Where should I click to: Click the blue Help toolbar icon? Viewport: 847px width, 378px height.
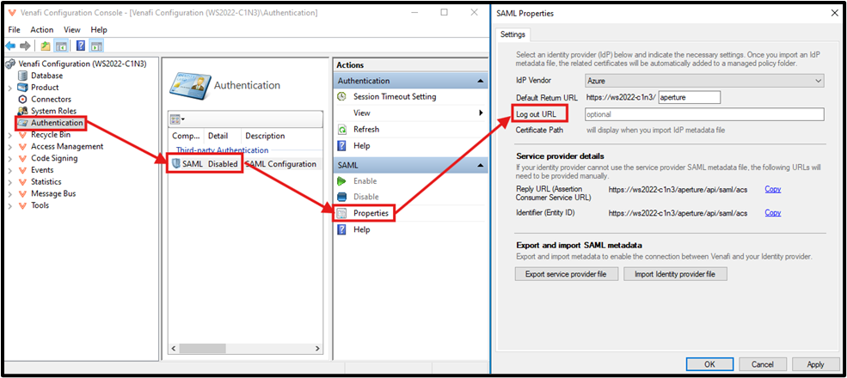coord(80,46)
